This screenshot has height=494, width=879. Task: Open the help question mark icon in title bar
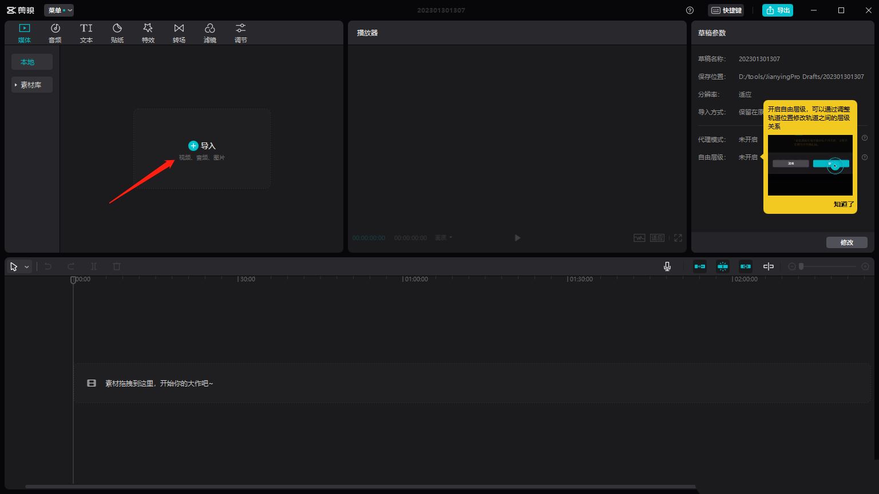(690, 10)
